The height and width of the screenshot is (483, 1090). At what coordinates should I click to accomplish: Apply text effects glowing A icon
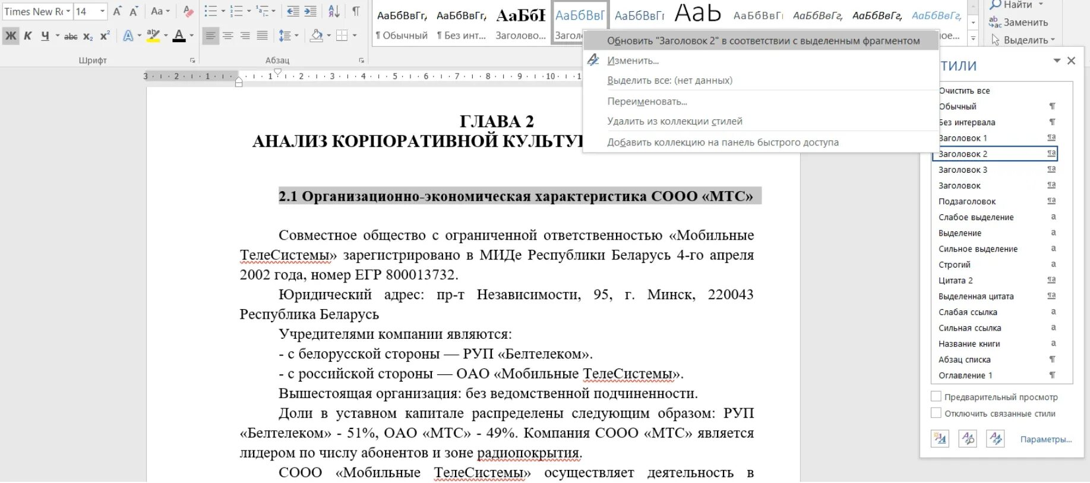click(x=128, y=36)
